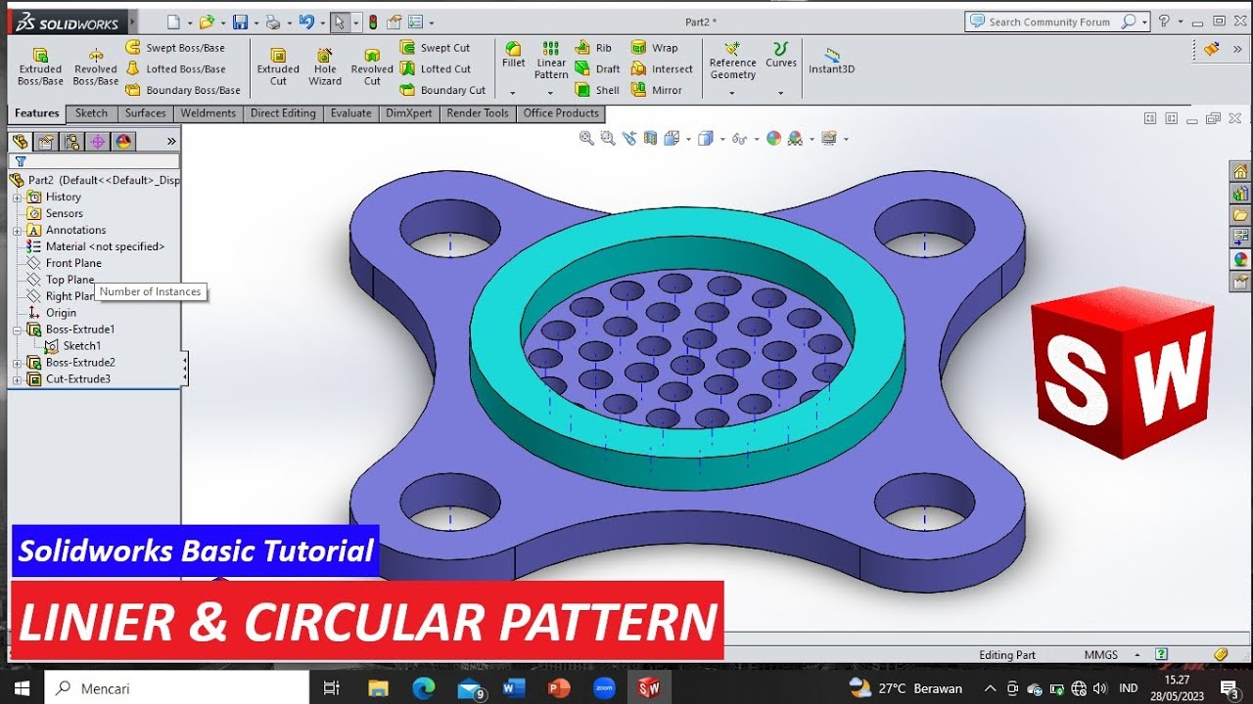The width and height of the screenshot is (1253, 704).
Task: Select the Boundary Cut feature
Action: pos(442,90)
